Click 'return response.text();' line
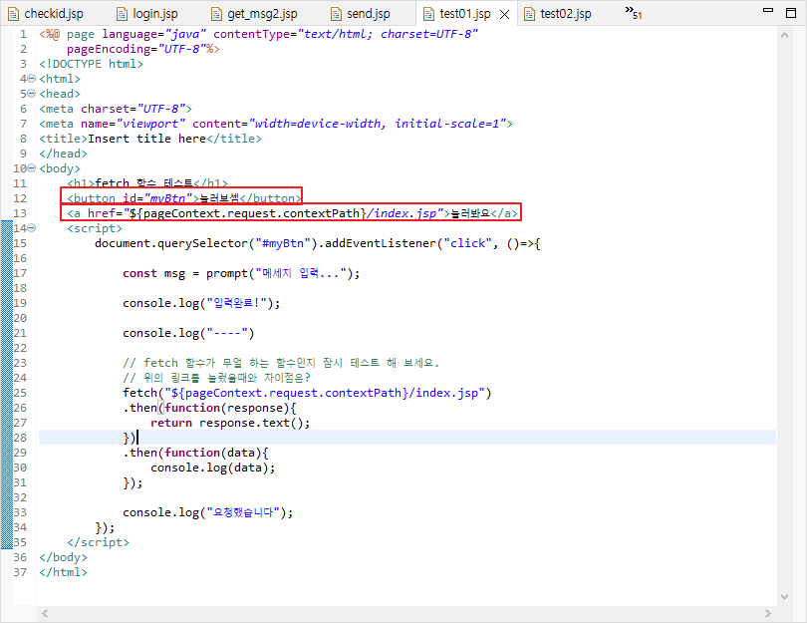 (230, 423)
